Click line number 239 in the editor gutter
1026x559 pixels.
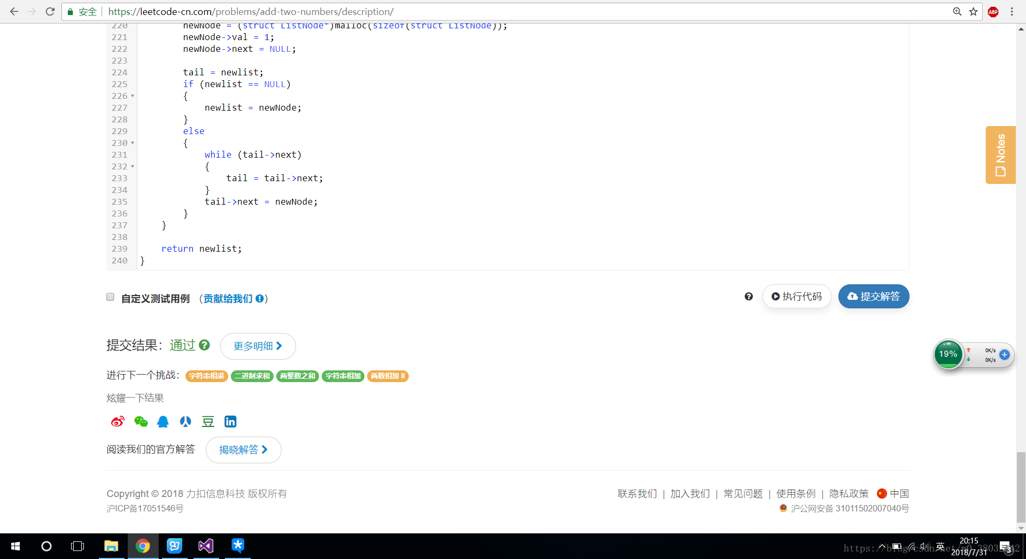tap(120, 249)
